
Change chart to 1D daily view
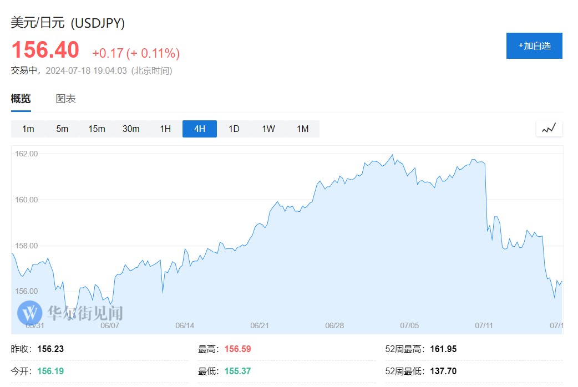(234, 129)
